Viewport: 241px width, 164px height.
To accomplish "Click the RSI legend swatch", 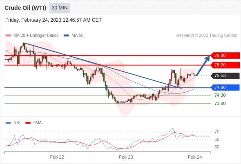I will 8,123.
